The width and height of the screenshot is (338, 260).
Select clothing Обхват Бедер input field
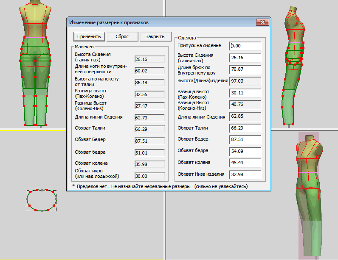click(x=245, y=139)
